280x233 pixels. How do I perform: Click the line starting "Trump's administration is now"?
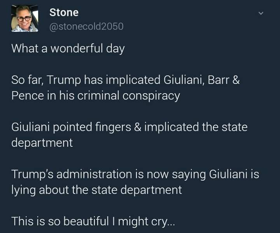(x=135, y=174)
